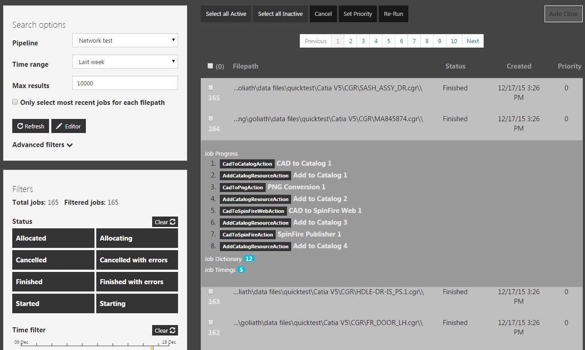Go to page 5 of results
The height and width of the screenshot is (350, 585).
point(389,41)
